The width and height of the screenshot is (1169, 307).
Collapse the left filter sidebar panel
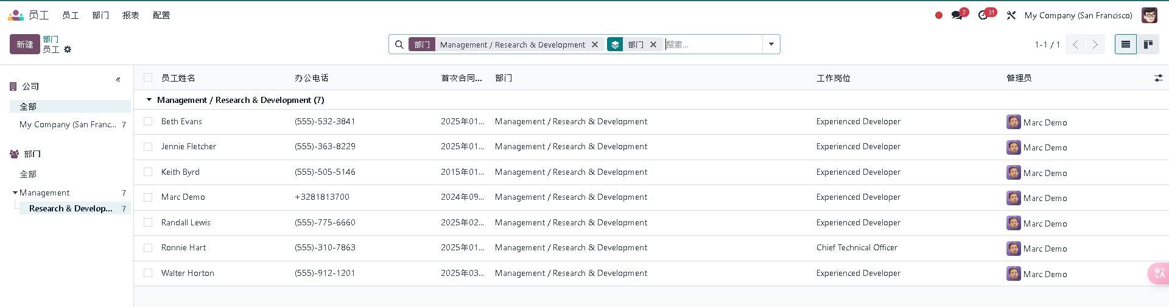[x=118, y=79]
